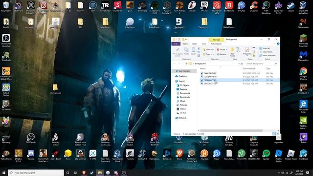Select the Malwarebytes desktop icon
Screen dimensions: 313x176
pos(303,56)
